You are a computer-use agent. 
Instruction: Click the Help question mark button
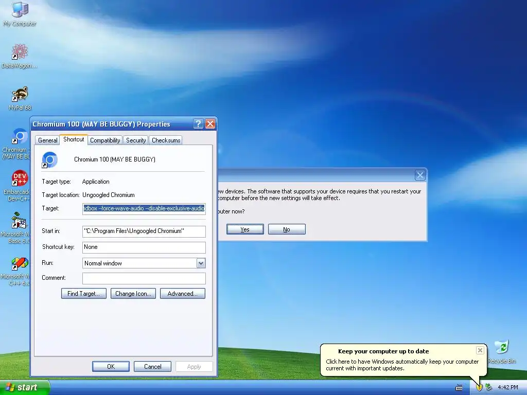pos(198,124)
